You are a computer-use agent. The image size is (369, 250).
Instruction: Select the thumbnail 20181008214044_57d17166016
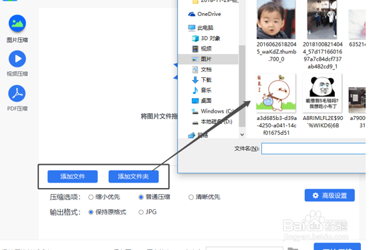[322, 19]
